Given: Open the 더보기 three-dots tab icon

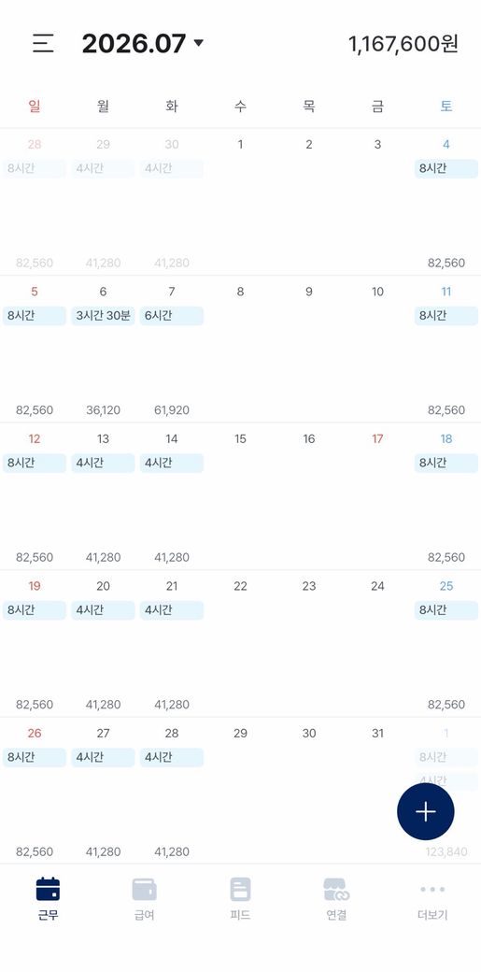Looking at the screenshot, I should point(432,889).
